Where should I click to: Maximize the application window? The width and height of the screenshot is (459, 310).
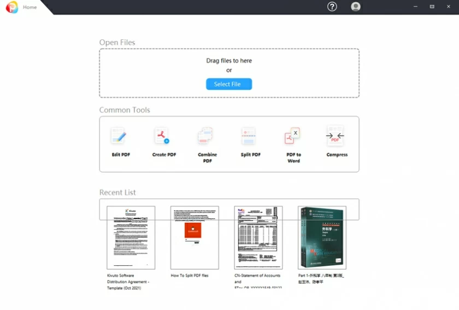[432, 7]
